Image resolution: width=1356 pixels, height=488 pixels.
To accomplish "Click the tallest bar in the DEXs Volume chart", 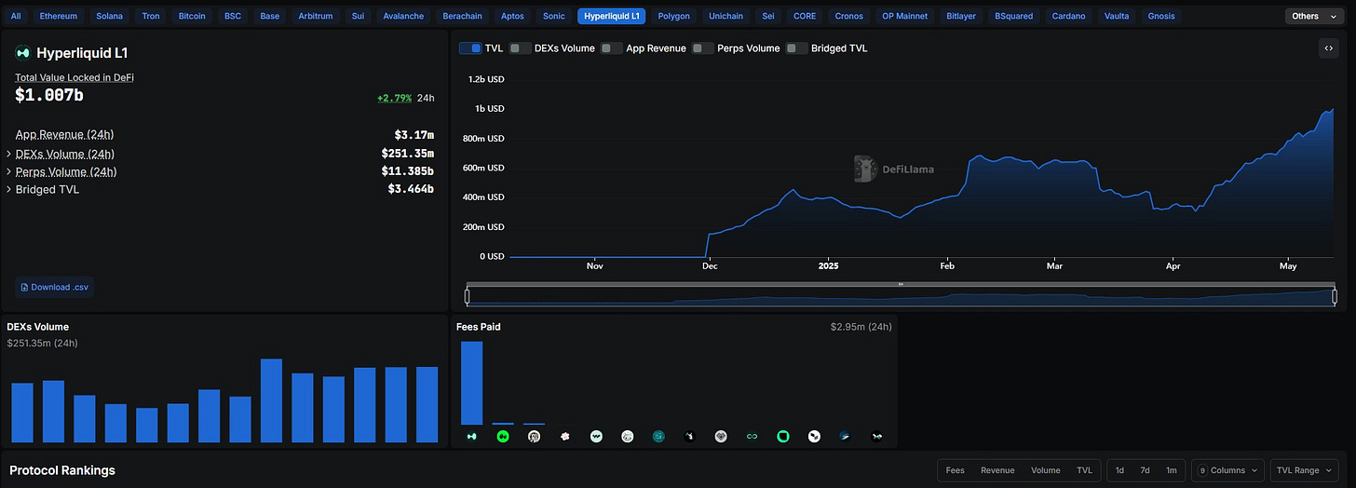I will pos(271,400).
